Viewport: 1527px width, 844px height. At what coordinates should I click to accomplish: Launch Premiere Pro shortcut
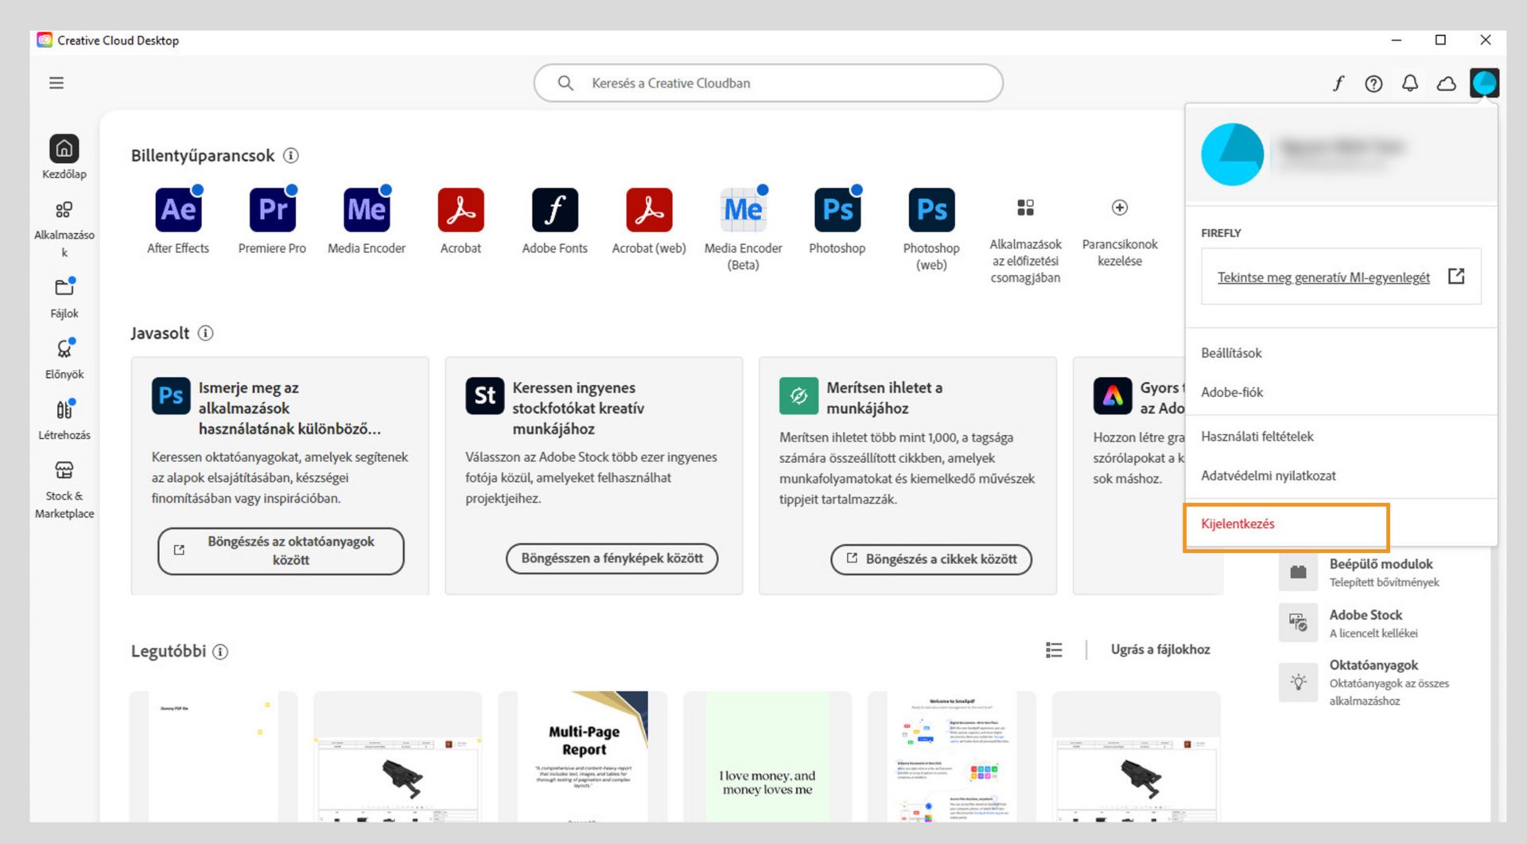click(x=272, y=210)
